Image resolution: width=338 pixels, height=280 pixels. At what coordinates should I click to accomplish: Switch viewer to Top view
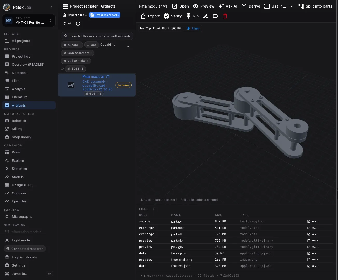(148, 29)
